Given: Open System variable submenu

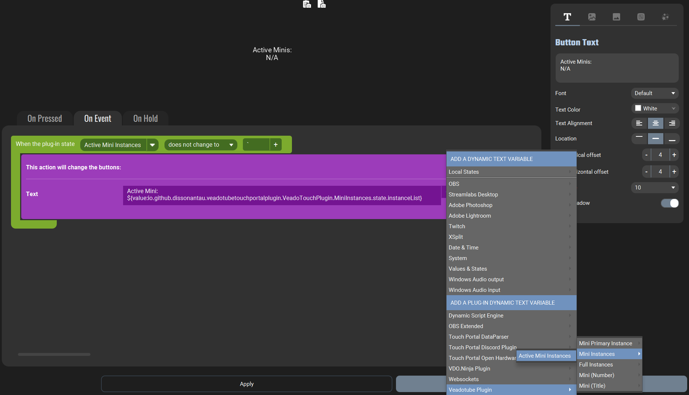Looking at the screenshot, I should pos(511,258).
